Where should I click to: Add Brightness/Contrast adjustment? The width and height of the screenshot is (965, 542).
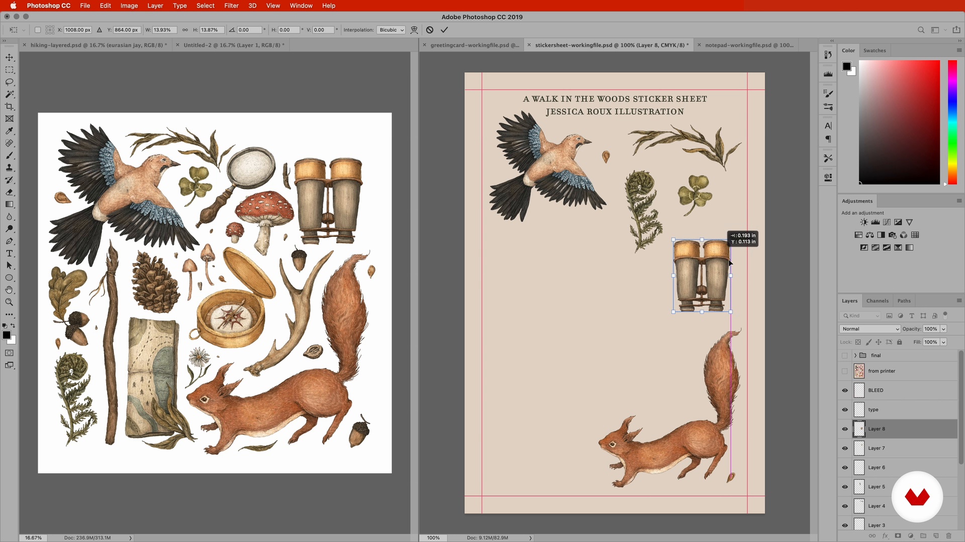(864, 222)
